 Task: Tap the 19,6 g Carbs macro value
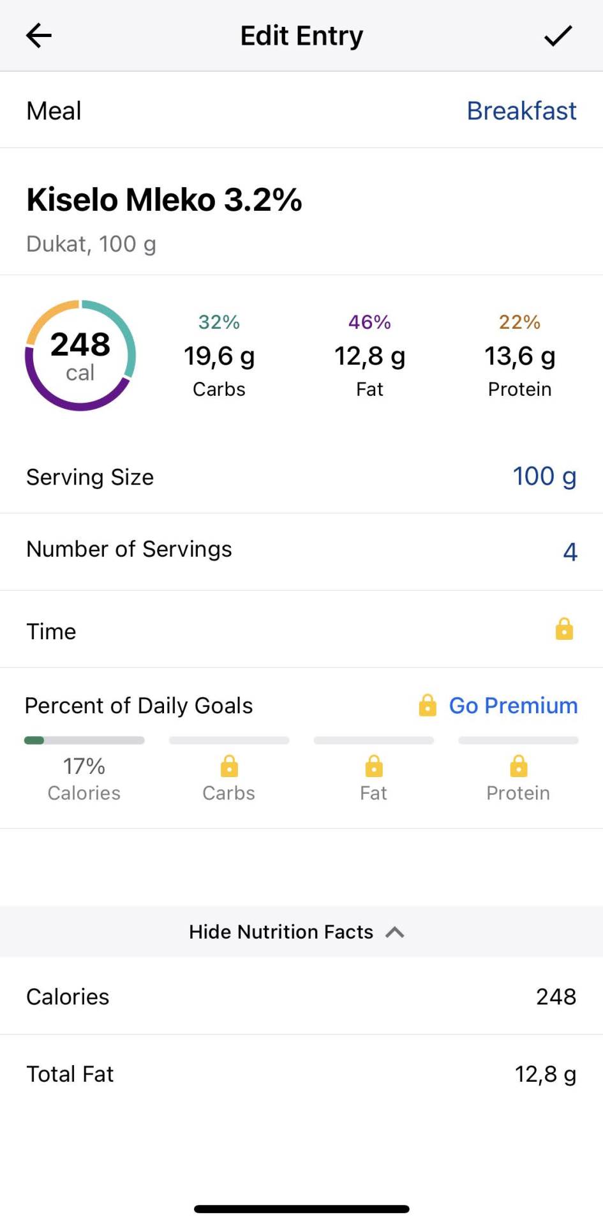point(219,356)
